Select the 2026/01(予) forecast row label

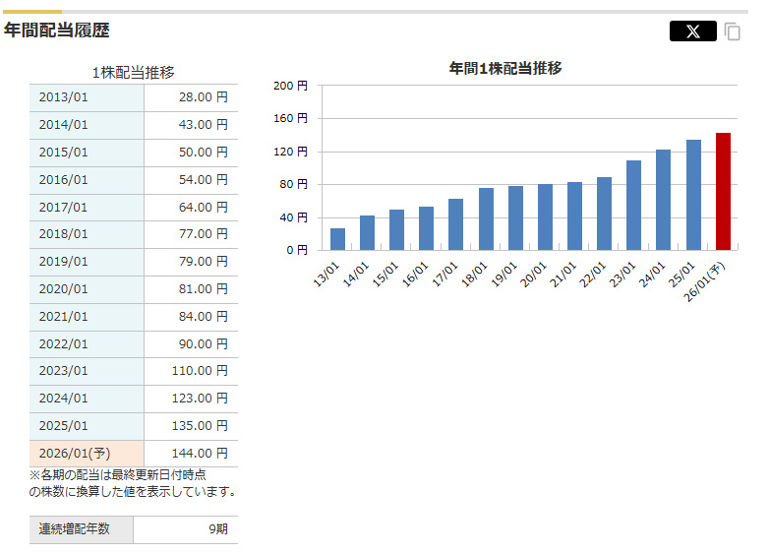click(87, 454)
